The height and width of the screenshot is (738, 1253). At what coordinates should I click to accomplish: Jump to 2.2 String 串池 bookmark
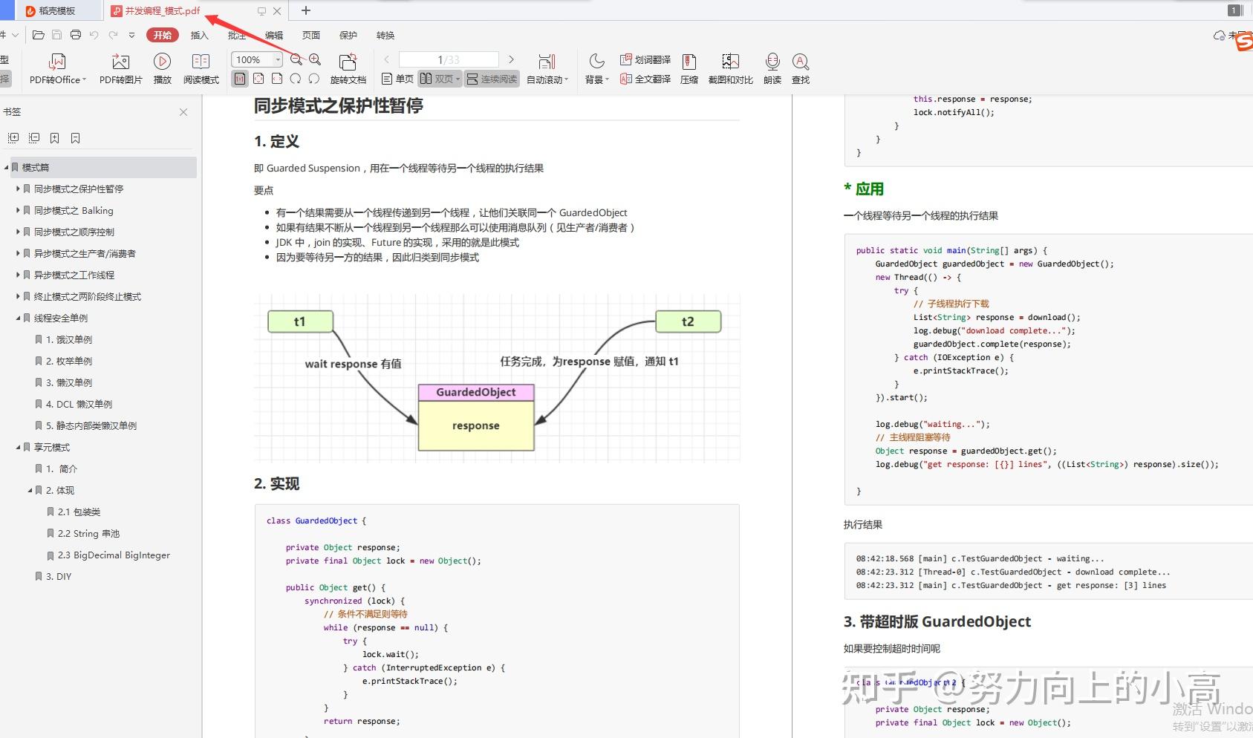coord(88,534)
